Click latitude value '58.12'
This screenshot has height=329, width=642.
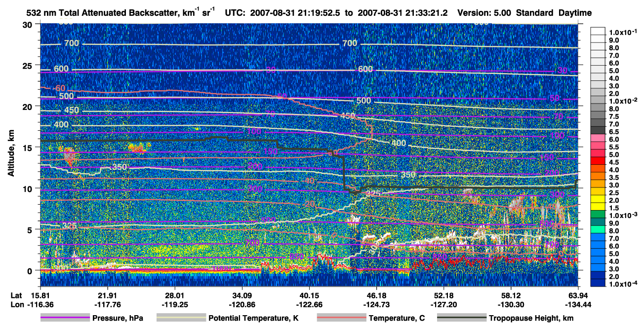pyautogui.click(x=511, y=295)
